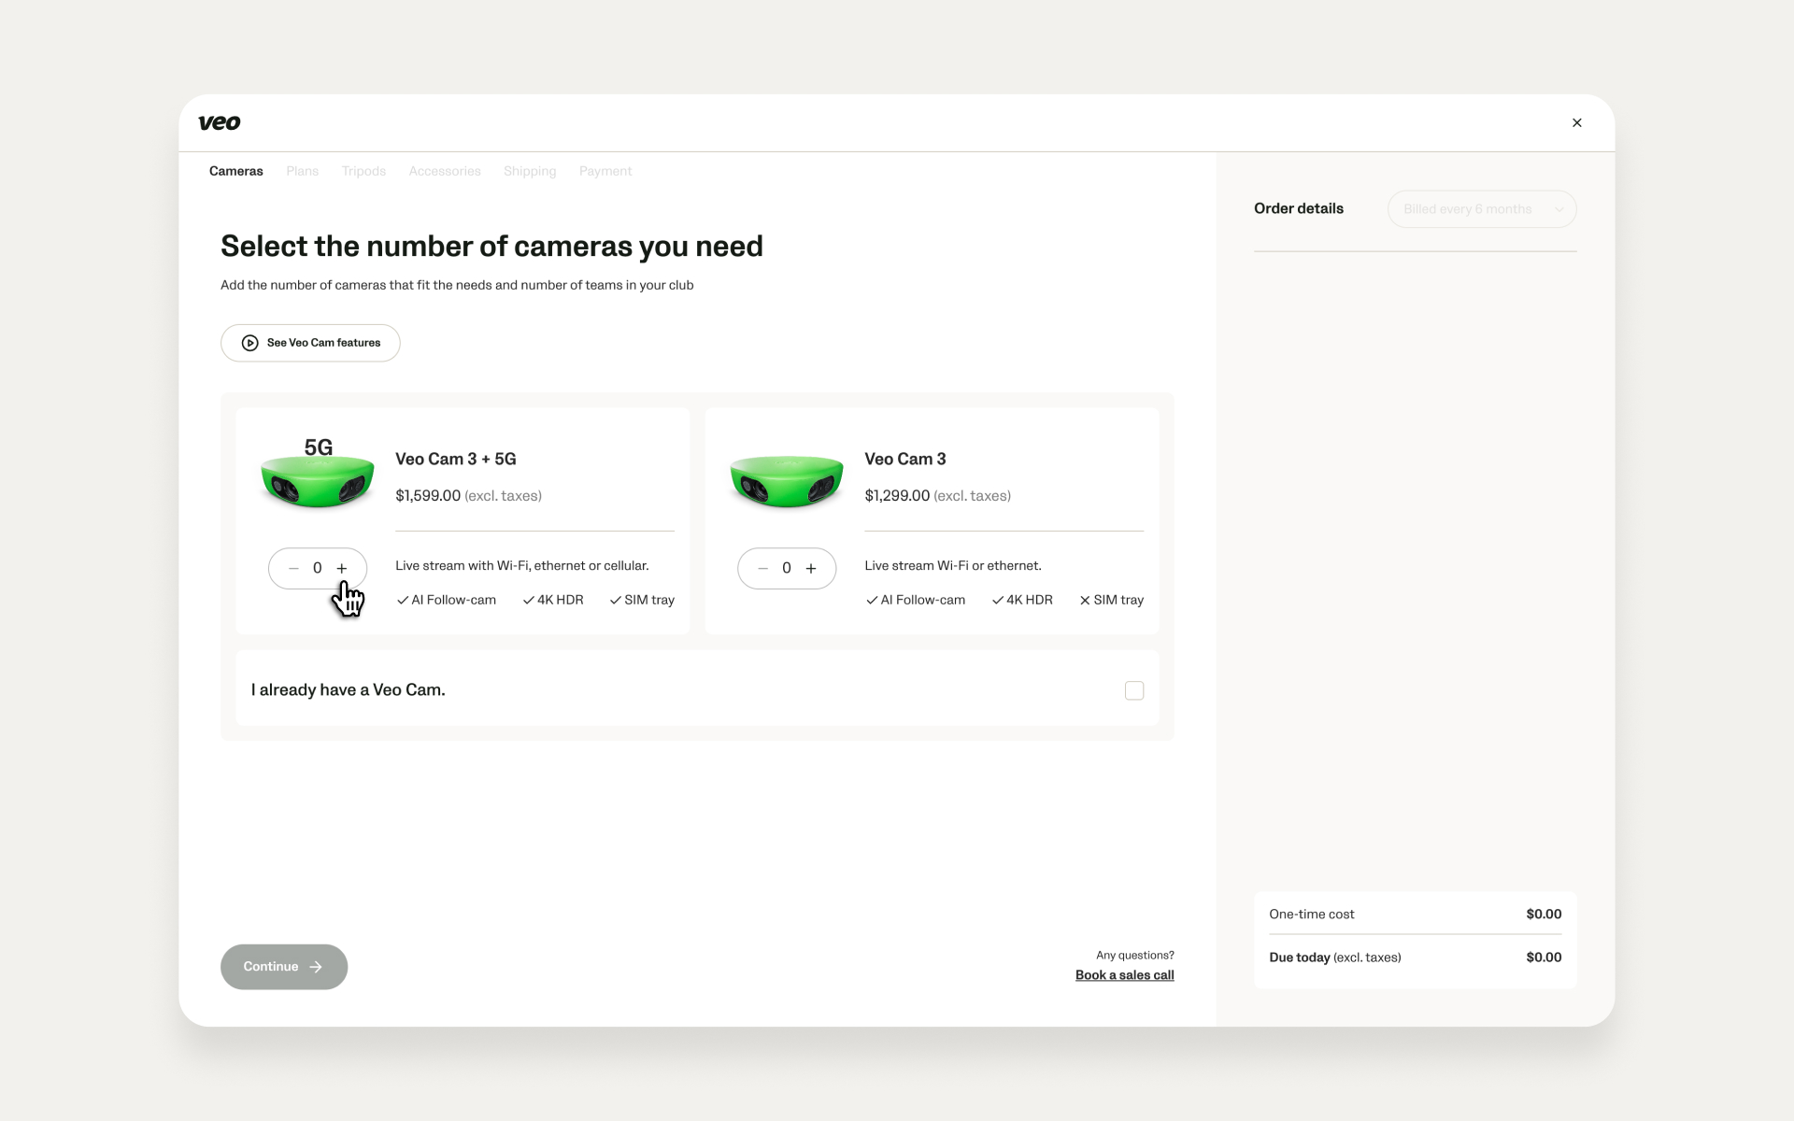Click the Continue button

pos(284,967)
